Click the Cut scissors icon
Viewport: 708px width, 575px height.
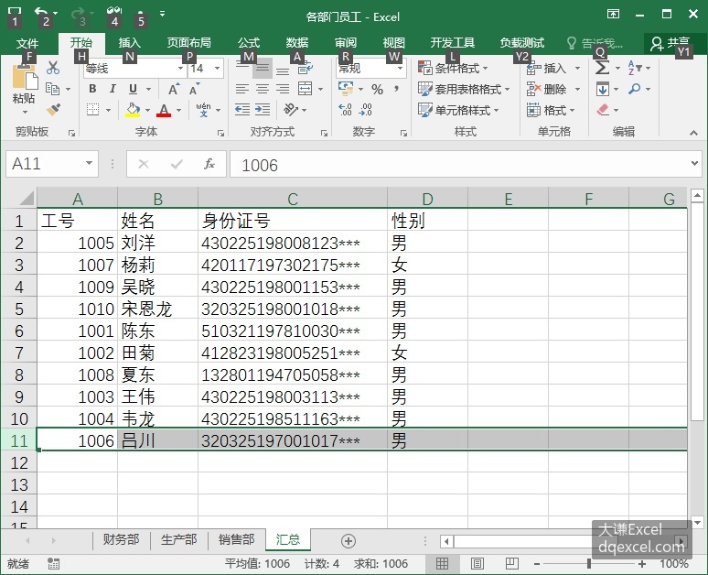tap(53, 68)
